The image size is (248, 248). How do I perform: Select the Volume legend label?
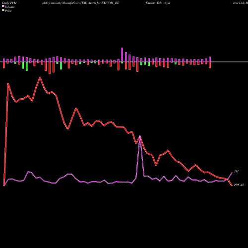(x=9, y=7)
